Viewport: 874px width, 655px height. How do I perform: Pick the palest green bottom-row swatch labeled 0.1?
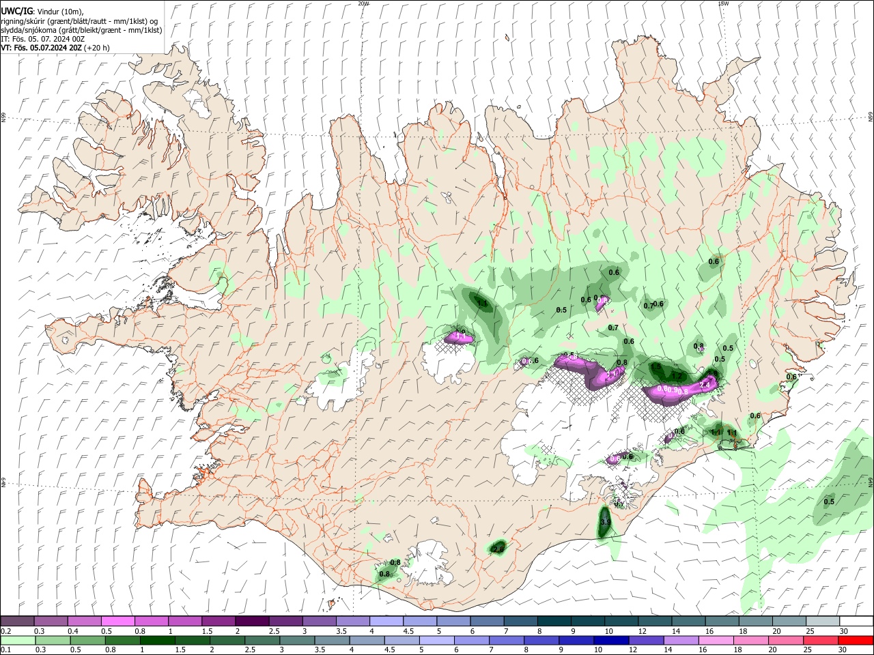click(17, 640)
